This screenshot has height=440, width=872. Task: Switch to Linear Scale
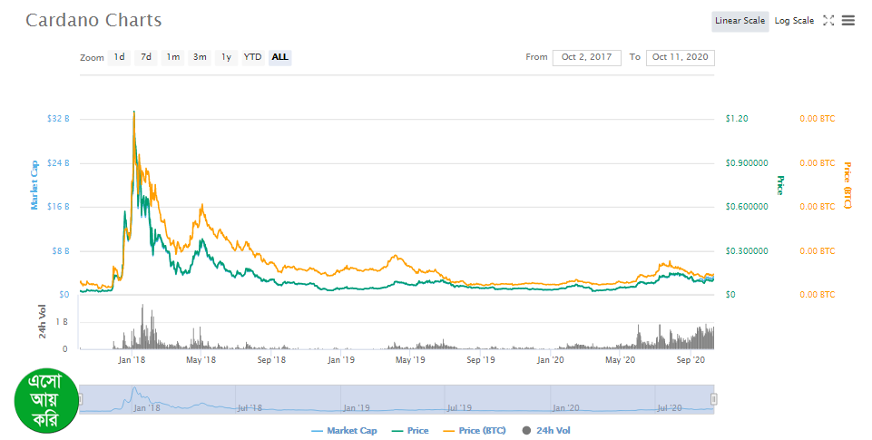point(740,21)
